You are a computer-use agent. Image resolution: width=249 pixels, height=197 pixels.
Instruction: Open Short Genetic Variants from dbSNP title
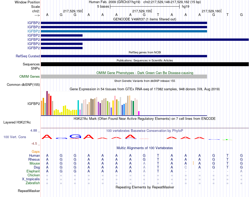pyautogui.click(x=145, y=81)
